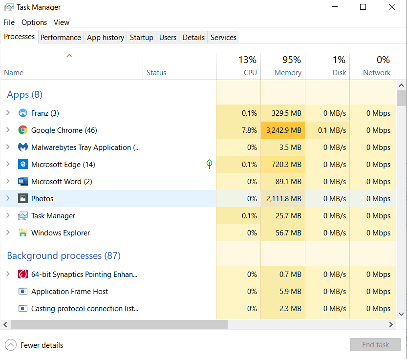Open the Startup tab
407x359 pixels.
click(x=142, y=37)
